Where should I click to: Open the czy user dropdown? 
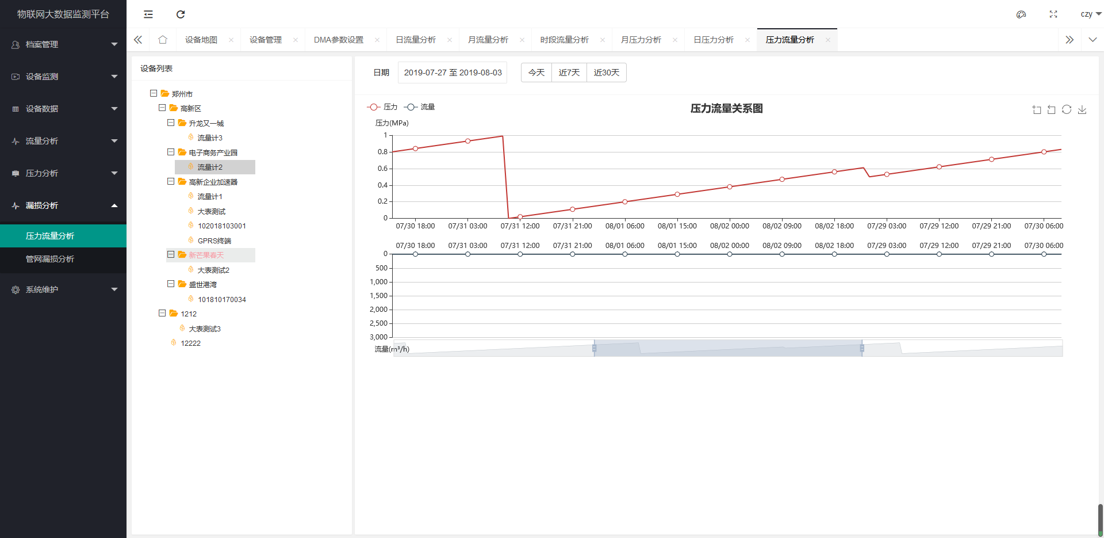[x=1090, y=14]
